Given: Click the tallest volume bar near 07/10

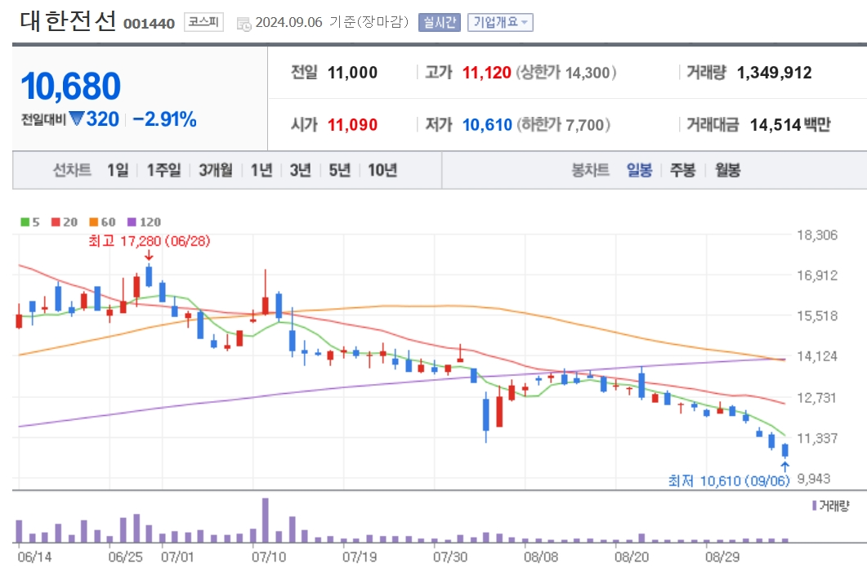Looking at the screenshot, I should (x=266, y=520).
